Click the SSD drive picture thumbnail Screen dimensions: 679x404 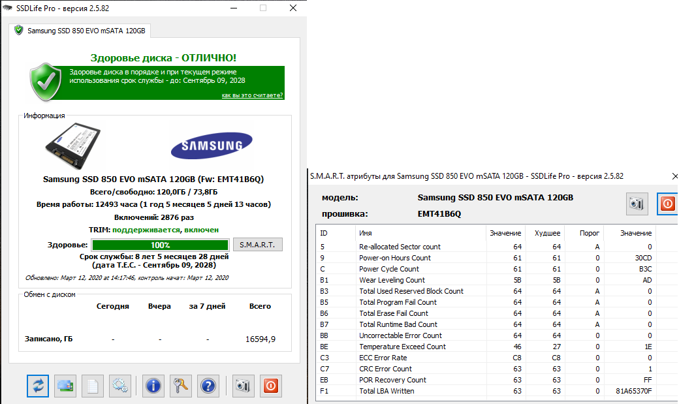[x=73, y=146]
